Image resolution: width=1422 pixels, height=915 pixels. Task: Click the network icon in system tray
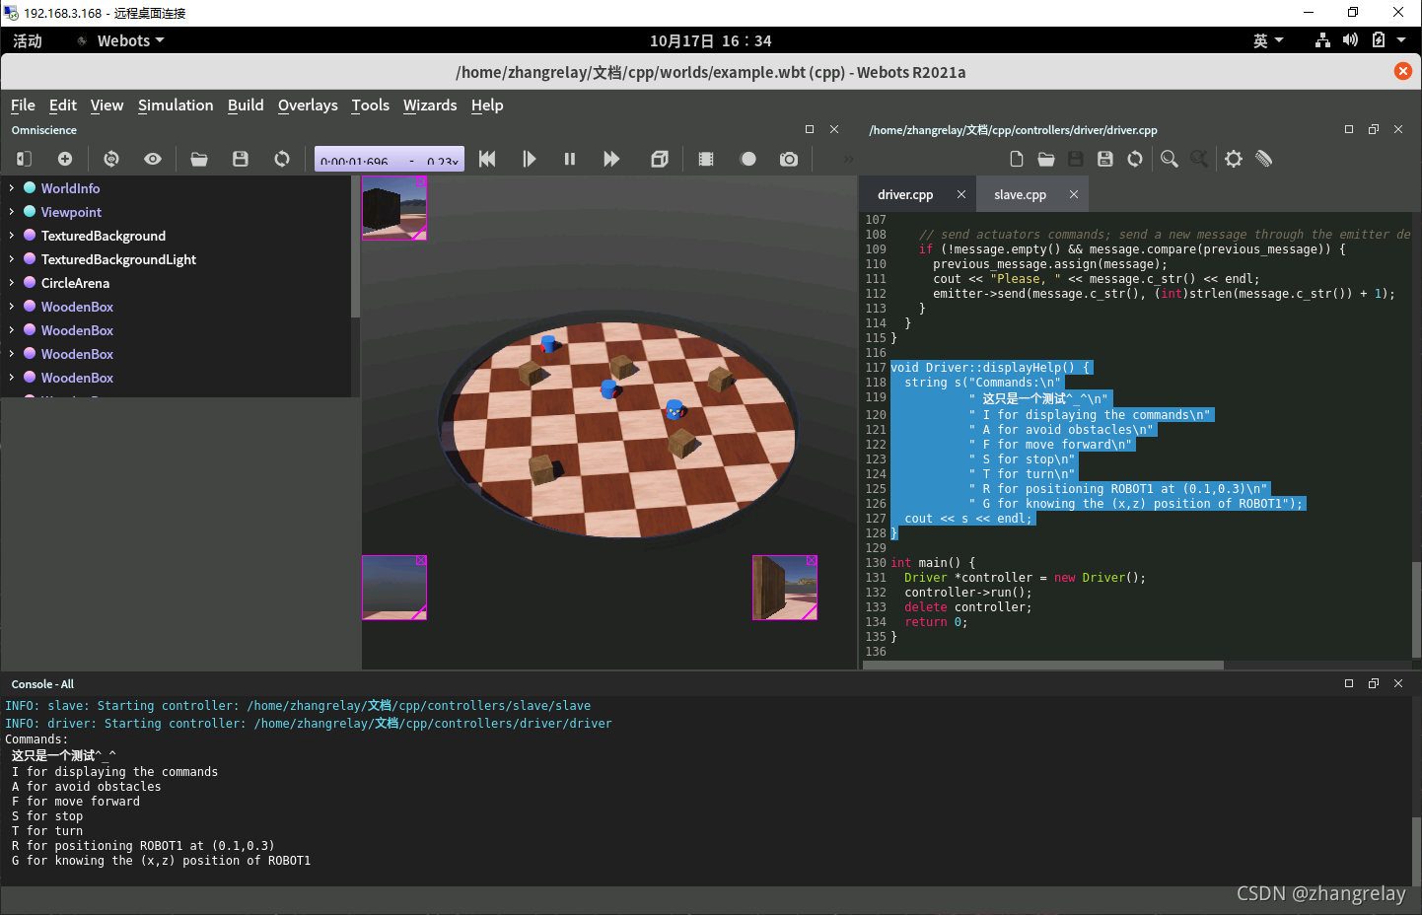(x=1322, y=40)
